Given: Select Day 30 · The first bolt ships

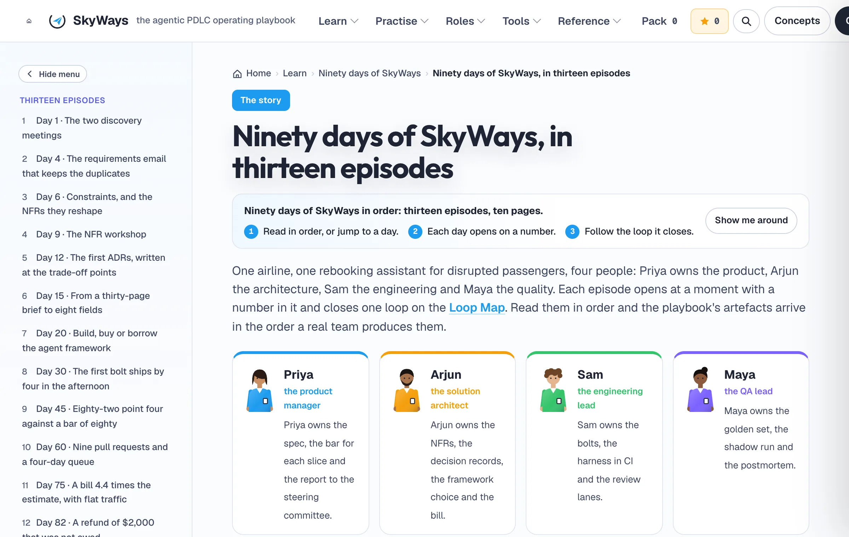Looking at the screenshot, I should click(96, 379).
